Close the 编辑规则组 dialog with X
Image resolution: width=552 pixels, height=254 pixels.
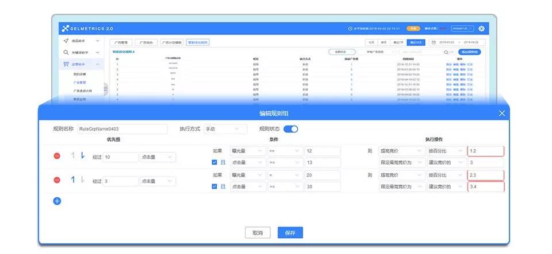click(x=501, y=114)
